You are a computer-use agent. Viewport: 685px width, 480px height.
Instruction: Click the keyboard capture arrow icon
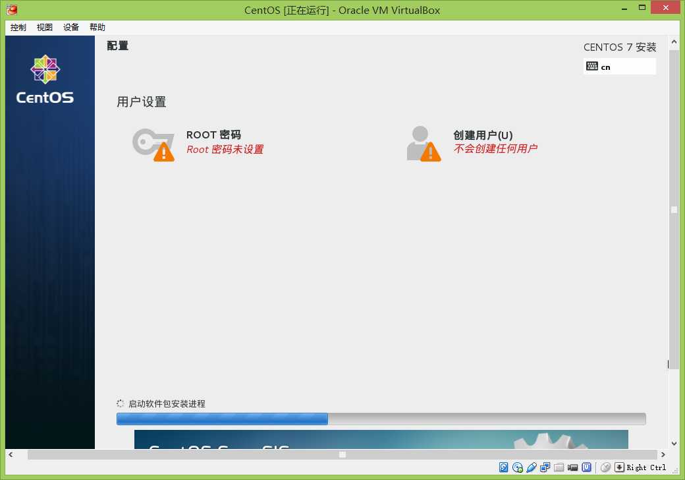click(619, 467)
